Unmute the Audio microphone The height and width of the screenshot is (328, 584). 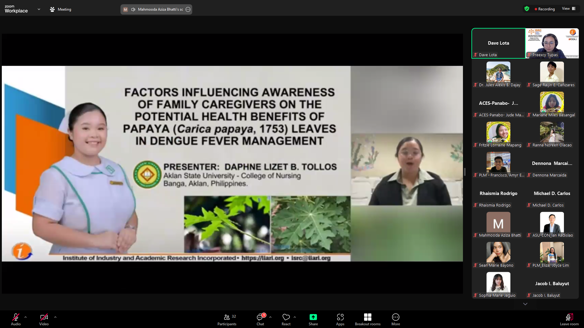click(x=16, y=317)
